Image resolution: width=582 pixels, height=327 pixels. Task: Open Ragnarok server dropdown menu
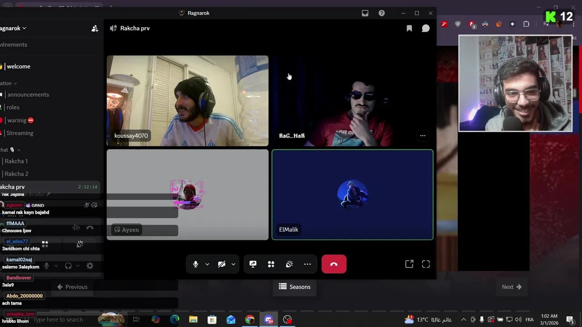click(x=14, y=28)
